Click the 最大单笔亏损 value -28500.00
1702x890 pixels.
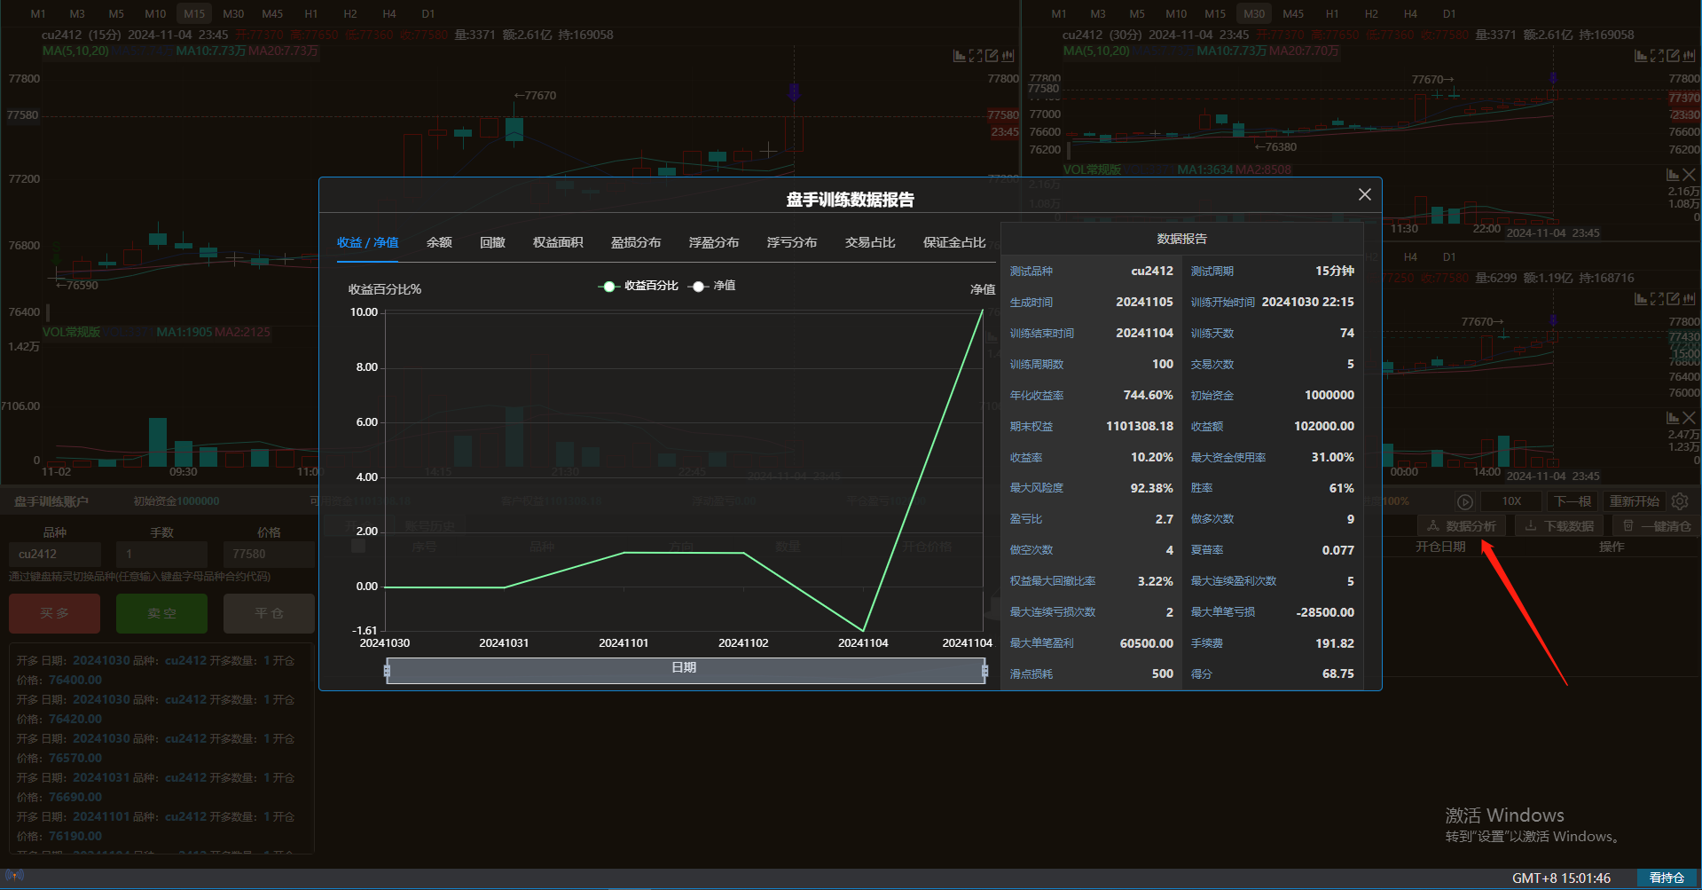click(1325, 612)
